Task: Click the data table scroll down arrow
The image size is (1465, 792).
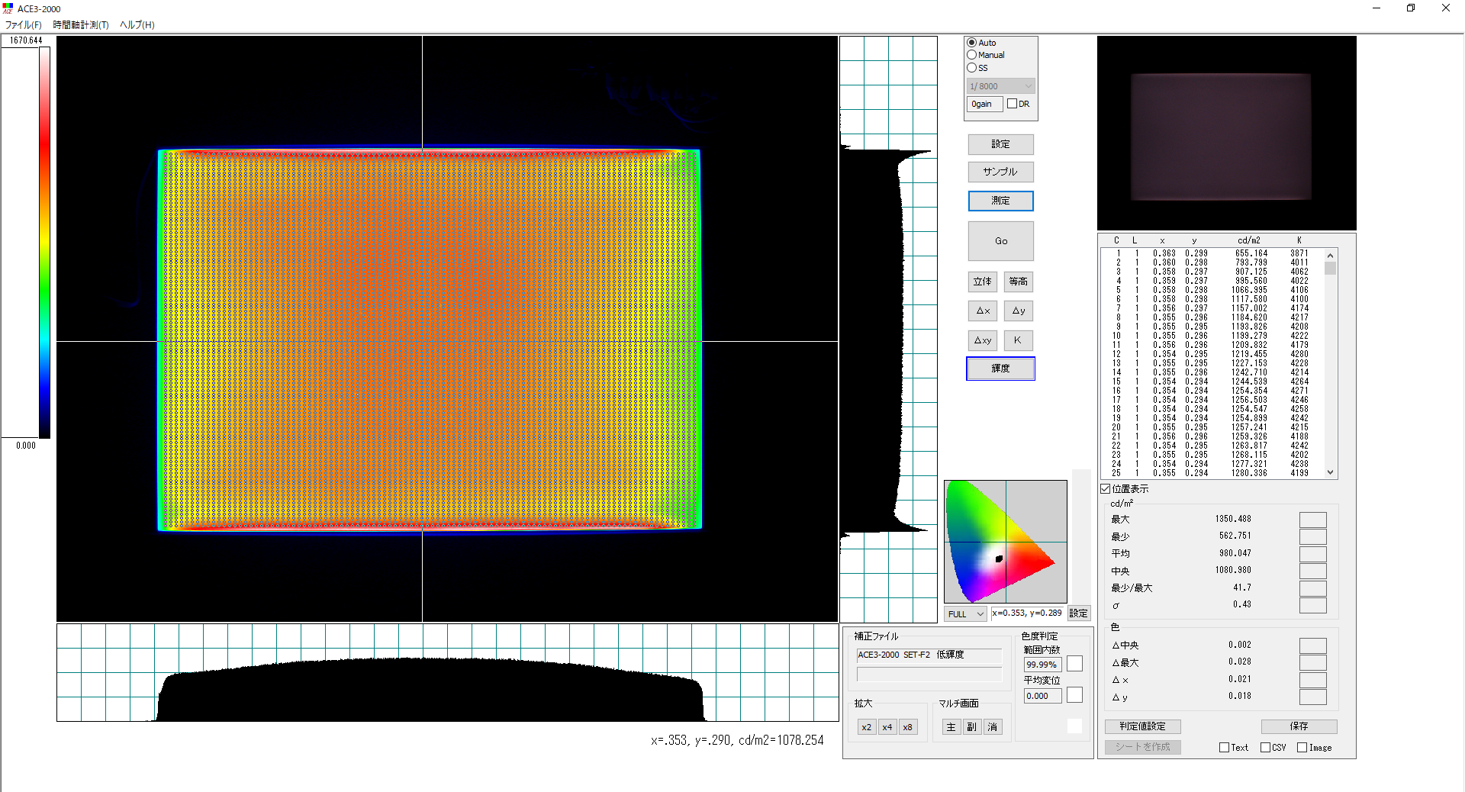Action: pyautogui.click(x=1331, y=472)
